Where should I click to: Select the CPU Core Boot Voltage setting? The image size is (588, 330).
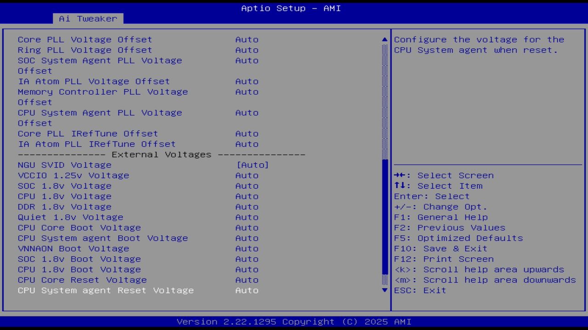79,227
